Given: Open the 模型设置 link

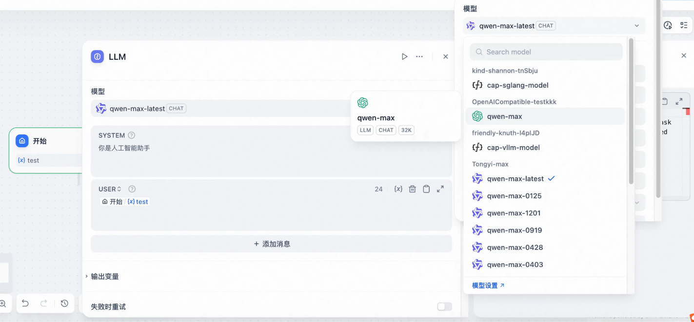Looking at the screenshot, I should (x=488, y=285).
